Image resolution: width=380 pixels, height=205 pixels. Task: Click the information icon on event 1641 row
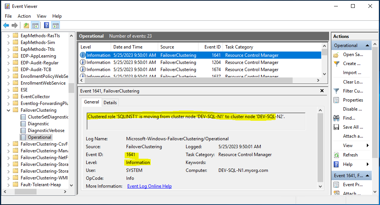(x=82, y=55)
